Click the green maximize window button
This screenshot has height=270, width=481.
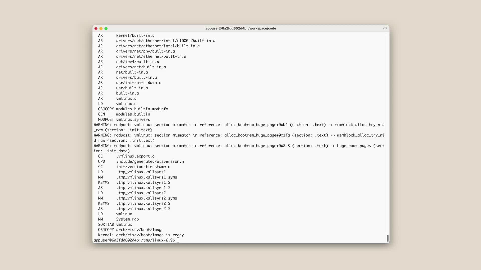point(106,28)
